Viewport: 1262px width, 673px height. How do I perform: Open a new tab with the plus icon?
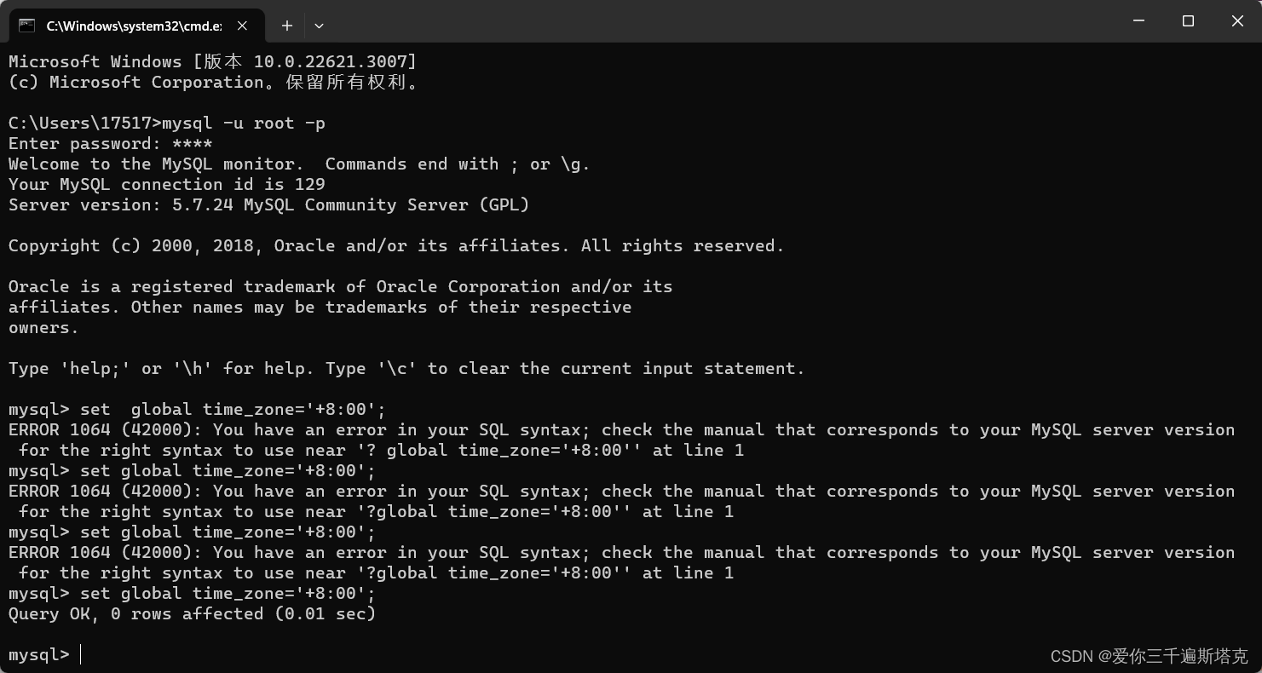point(287,26)
